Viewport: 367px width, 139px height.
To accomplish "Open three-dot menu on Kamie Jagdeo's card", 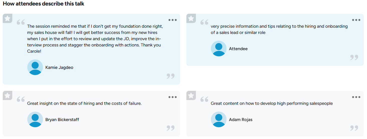I will coord(173,20).
